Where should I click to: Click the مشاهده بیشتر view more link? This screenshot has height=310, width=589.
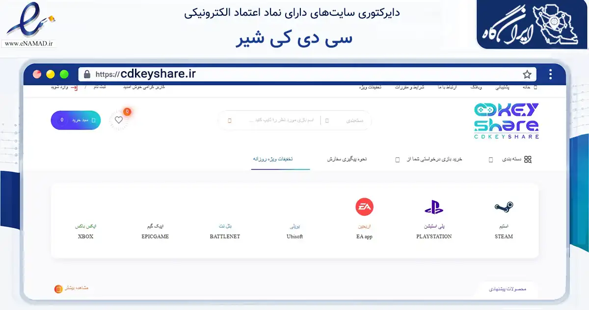click(x=78, y=289)
